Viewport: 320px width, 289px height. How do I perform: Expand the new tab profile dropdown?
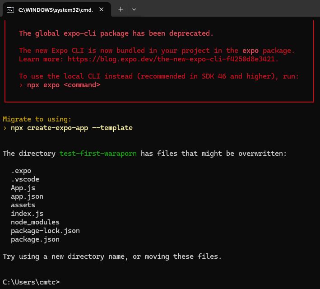pyautogui.click(x=134, y=9)
